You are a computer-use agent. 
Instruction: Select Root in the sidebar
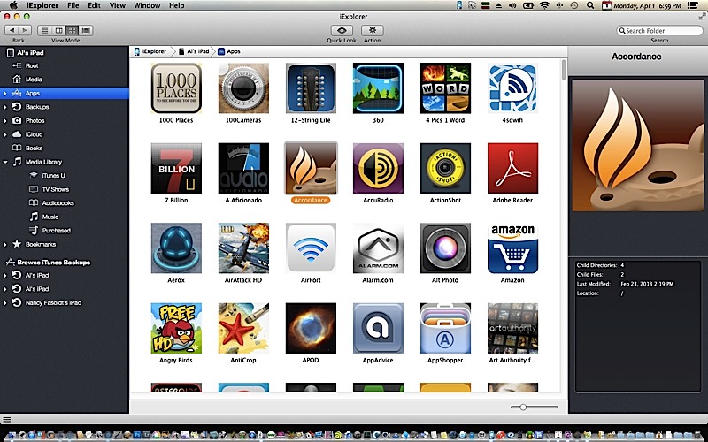[x=32, y=65]
